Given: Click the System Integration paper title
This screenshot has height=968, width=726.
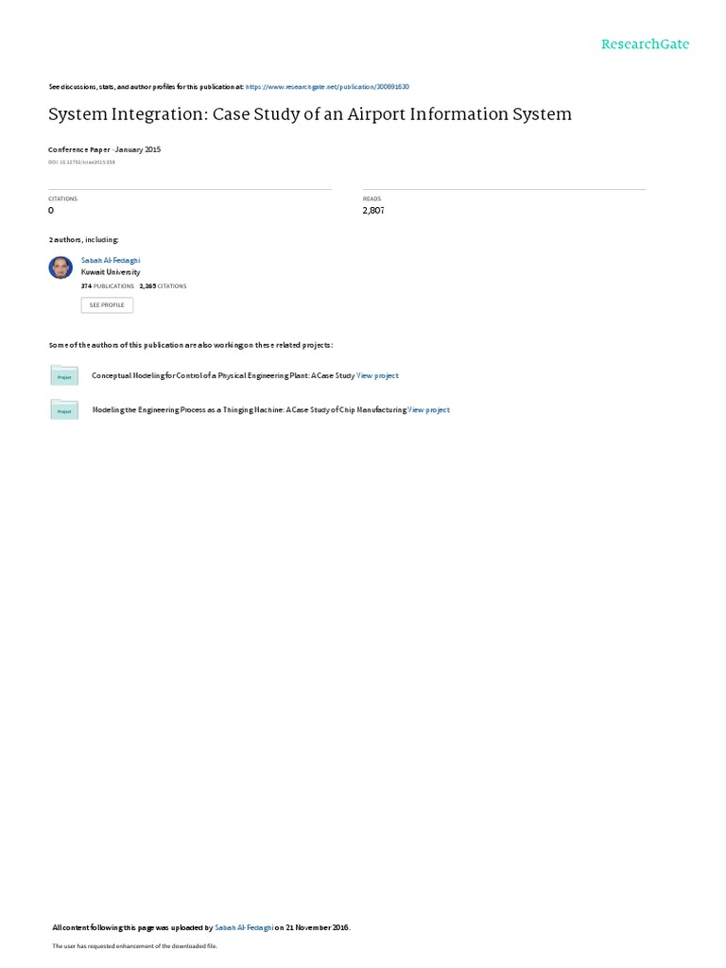Looking at the screenshot, I should [x=310, y=114].
